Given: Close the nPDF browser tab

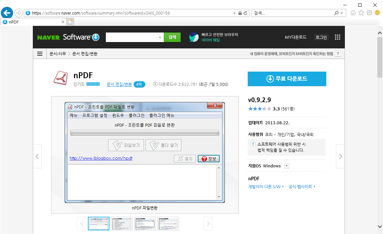Looking at the screenshot, I should coord(63,22).
